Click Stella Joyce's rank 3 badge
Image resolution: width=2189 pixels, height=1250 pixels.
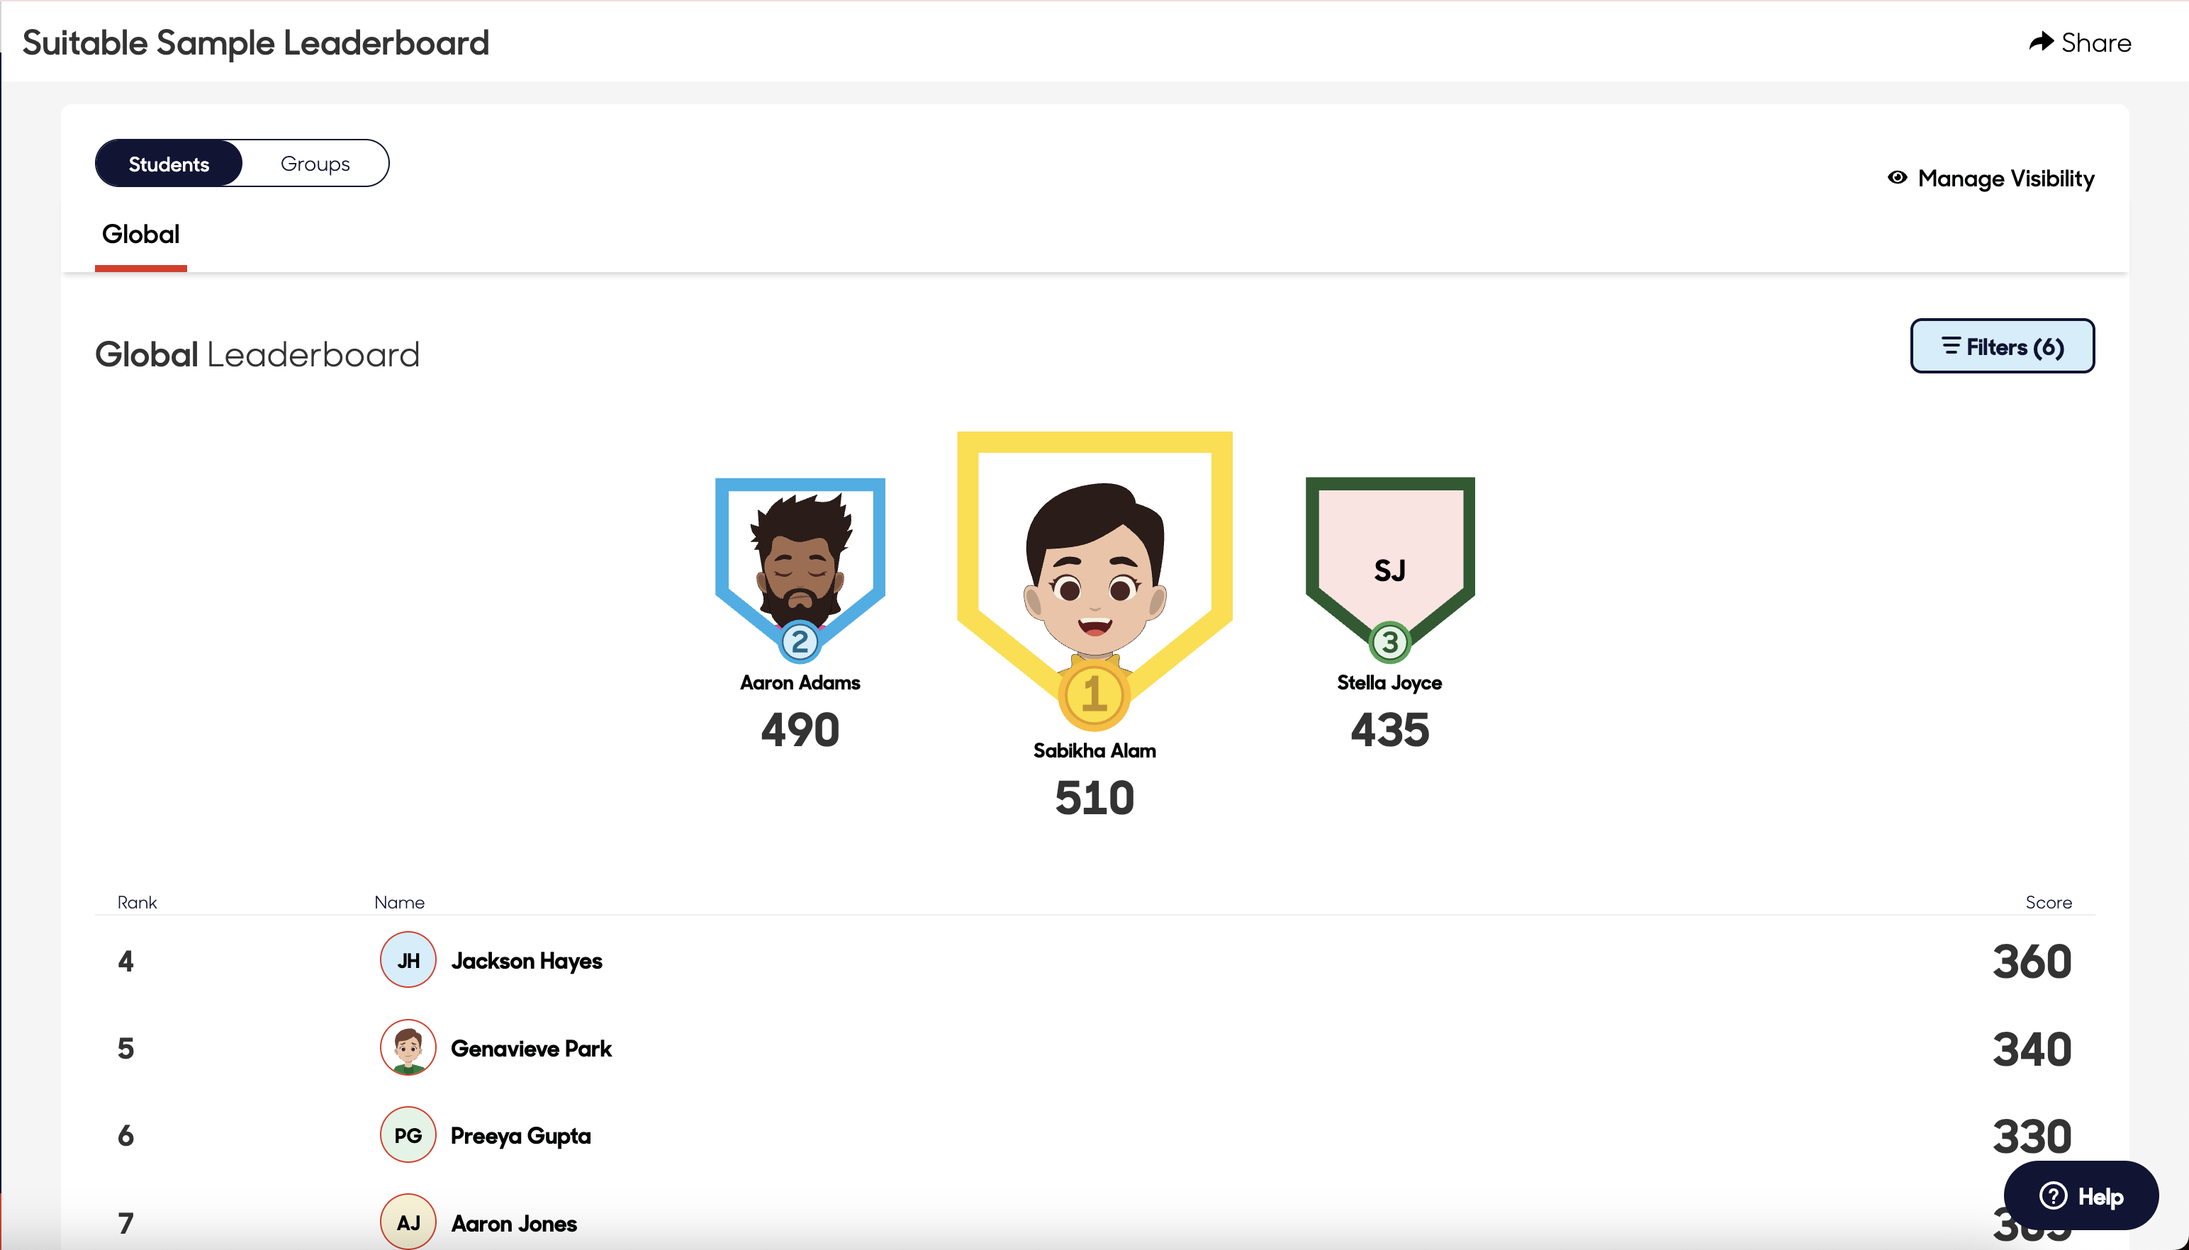(1389, 641)
